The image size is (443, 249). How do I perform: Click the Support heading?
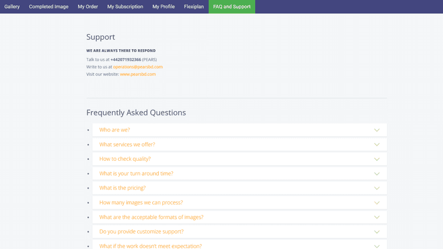(x=101, y=37)
